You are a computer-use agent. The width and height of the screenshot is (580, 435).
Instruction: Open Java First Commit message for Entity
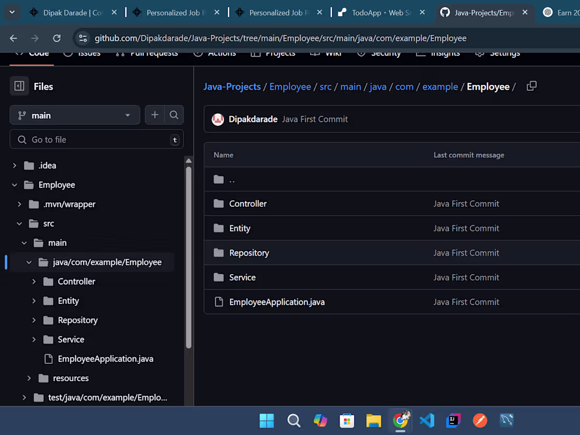(x=466, y=228)
